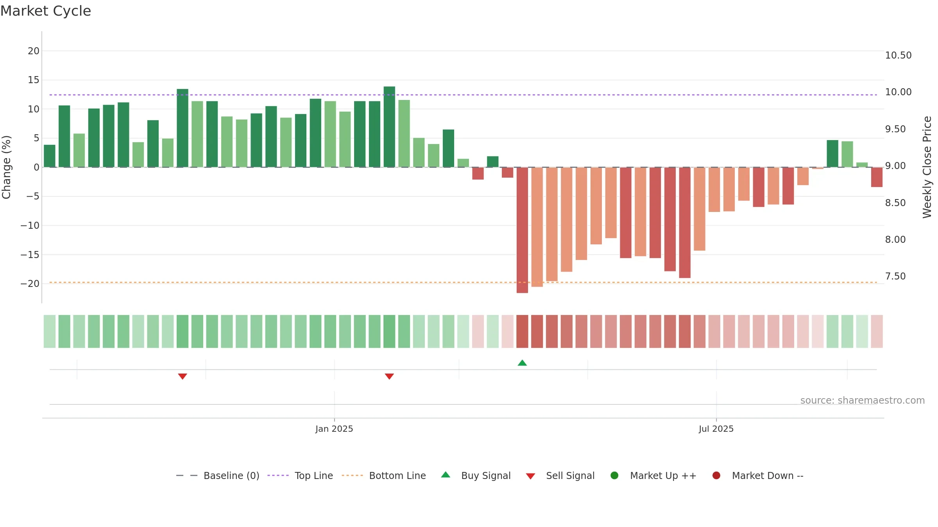Click the Buy Signal legend icon
Image resolution: width=938 pixels, height=527 pixels.
pyautogui.click(x=446, y=475)
